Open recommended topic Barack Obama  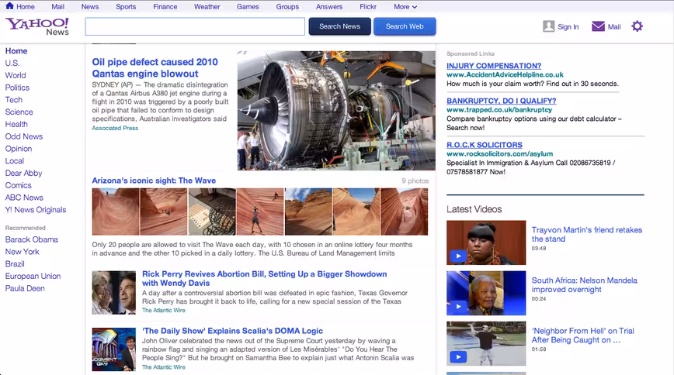coord(31,239)
